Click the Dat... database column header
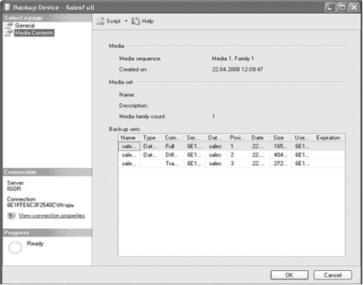363x285 pixels. pos(216,138)
